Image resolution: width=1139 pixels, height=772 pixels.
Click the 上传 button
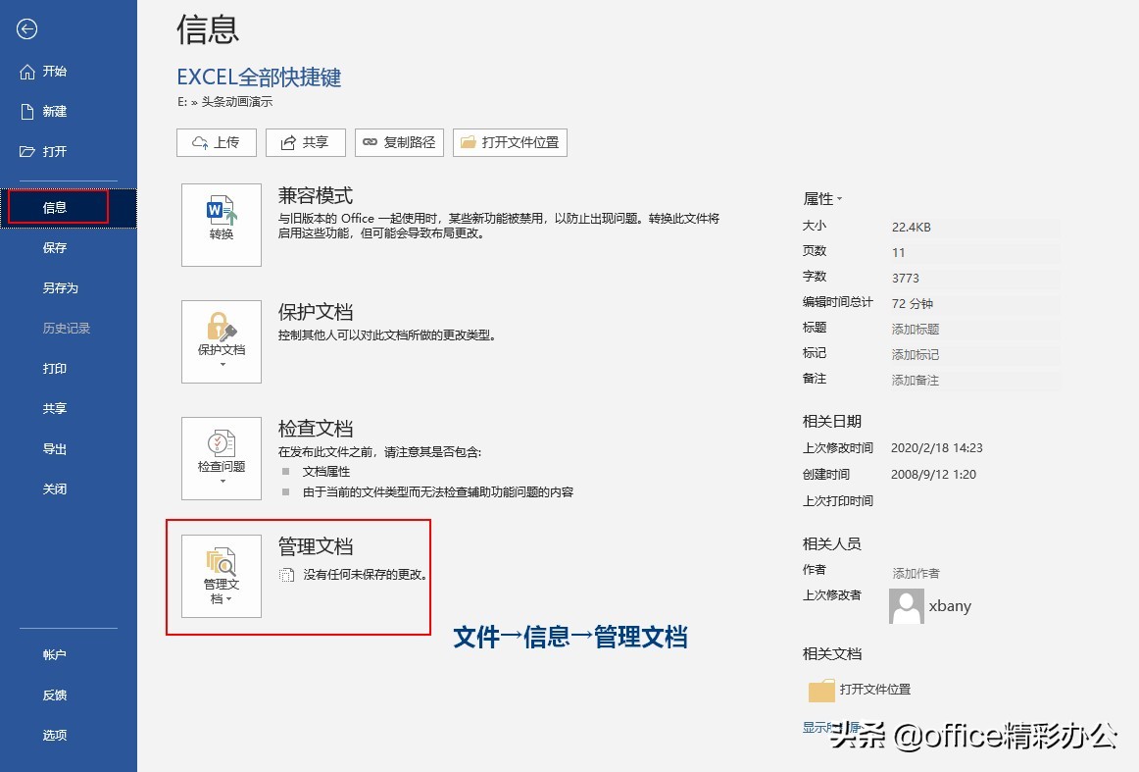tap(217, 142)
